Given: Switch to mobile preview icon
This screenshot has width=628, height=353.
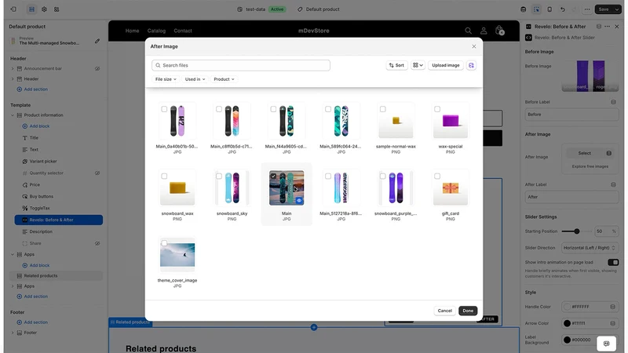Looking at the screenshot, I should pos(549,9).
